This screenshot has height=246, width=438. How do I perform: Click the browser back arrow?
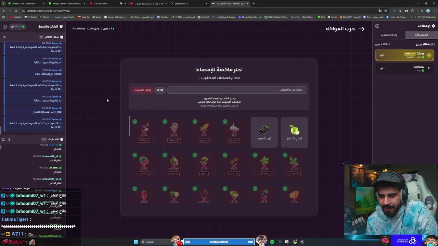(4, 11)
